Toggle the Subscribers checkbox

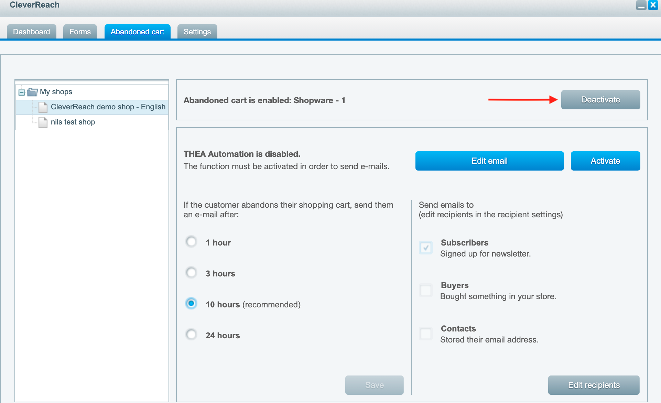tap(426, 248)
